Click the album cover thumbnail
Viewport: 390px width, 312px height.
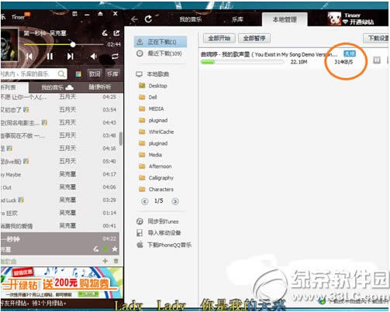tap(9, 45)
